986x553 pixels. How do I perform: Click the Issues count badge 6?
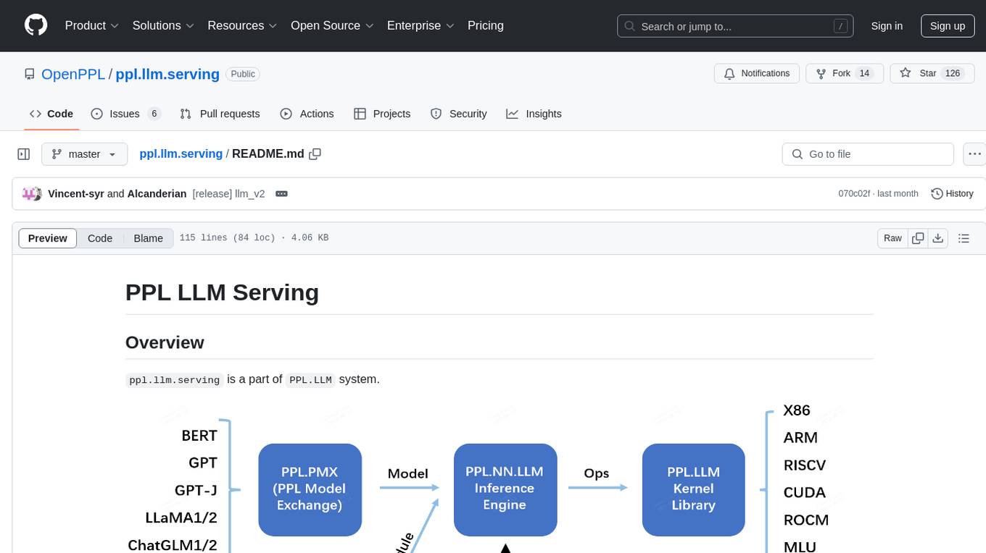click(x=154, y=114)
